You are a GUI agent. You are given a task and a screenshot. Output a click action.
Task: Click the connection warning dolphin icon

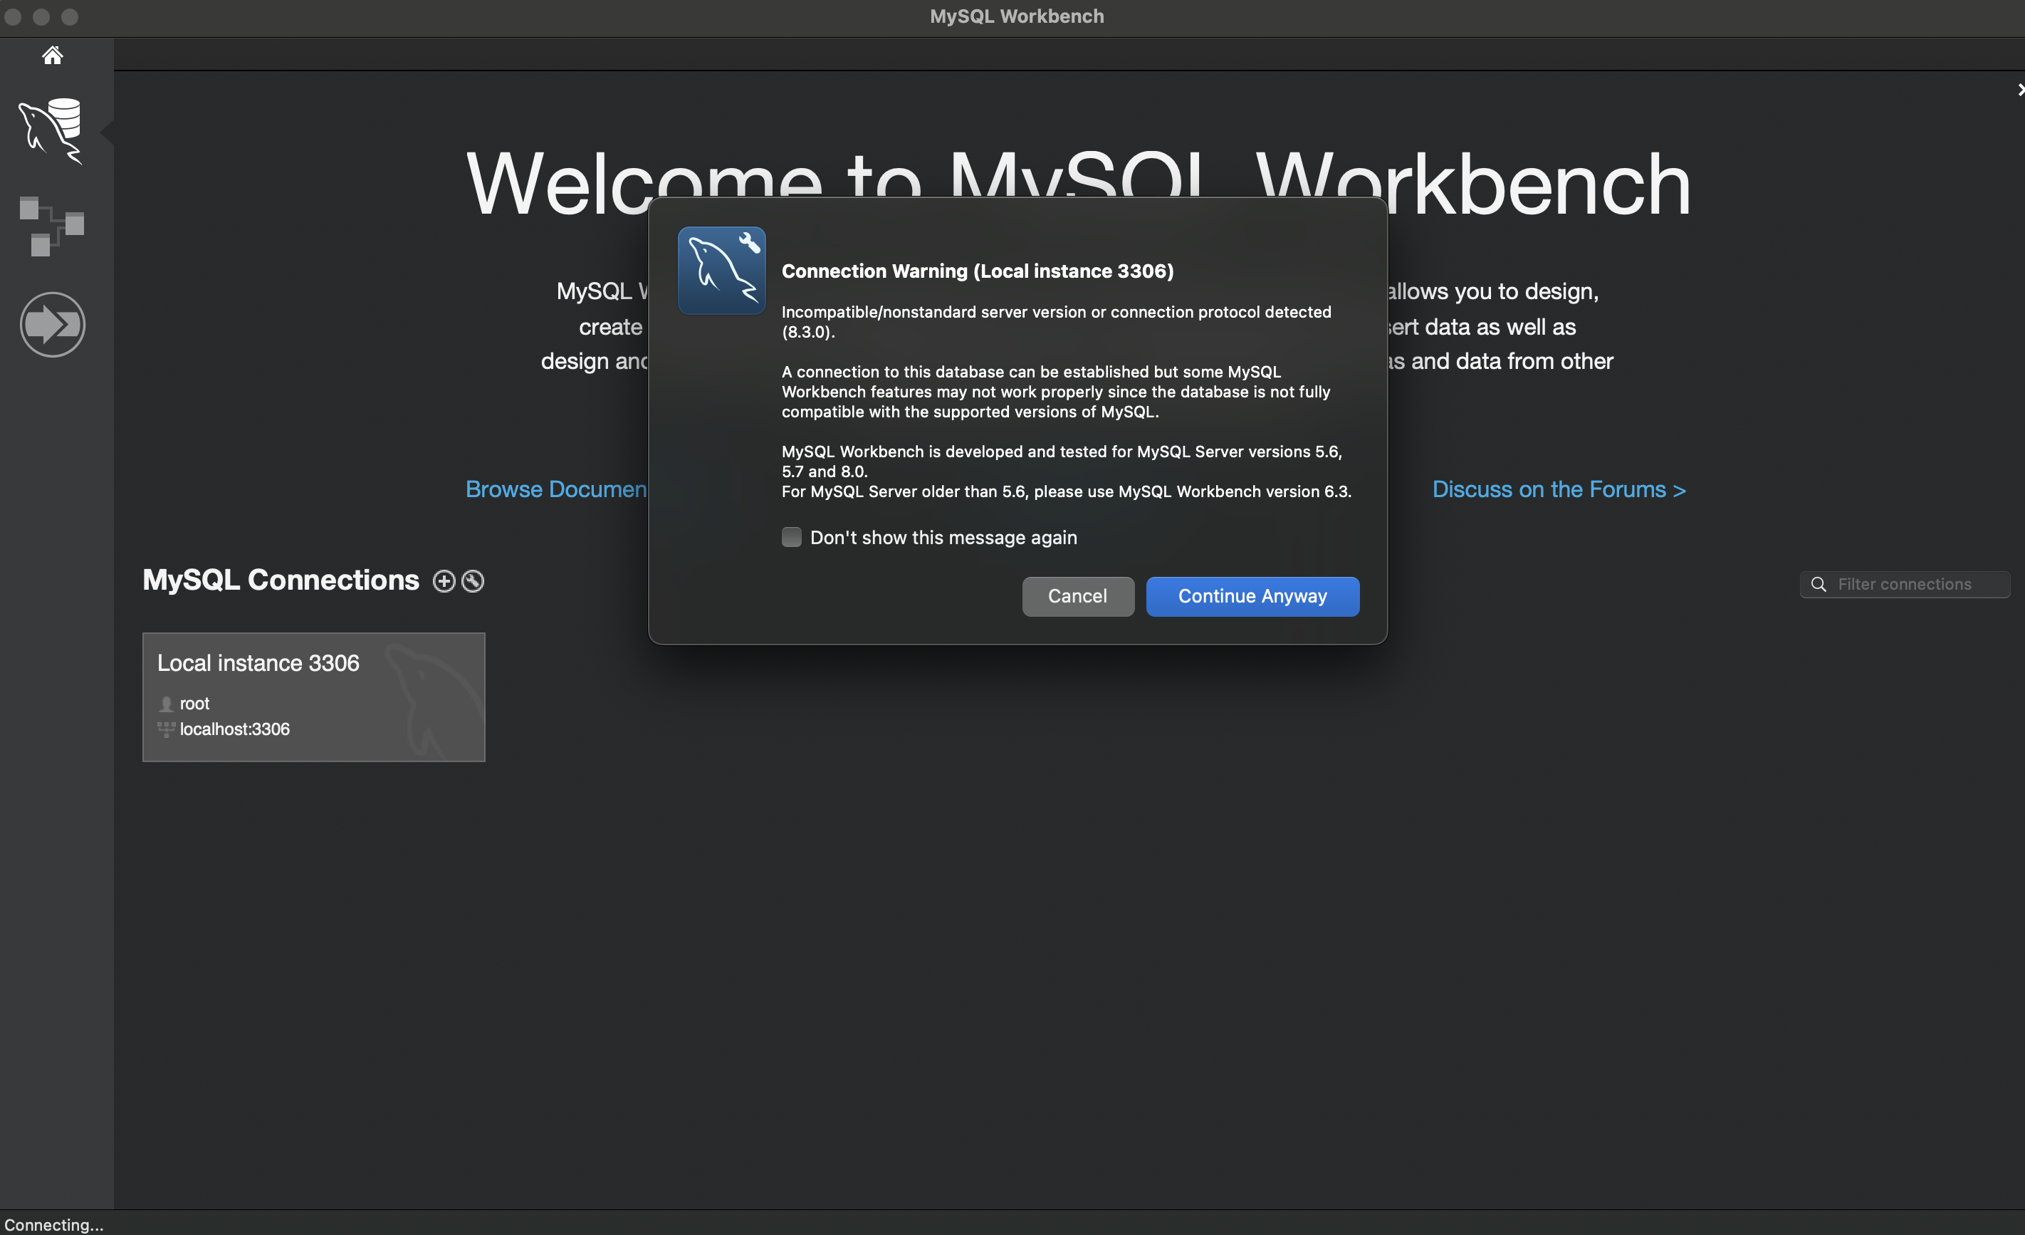[x=721, y=271]
